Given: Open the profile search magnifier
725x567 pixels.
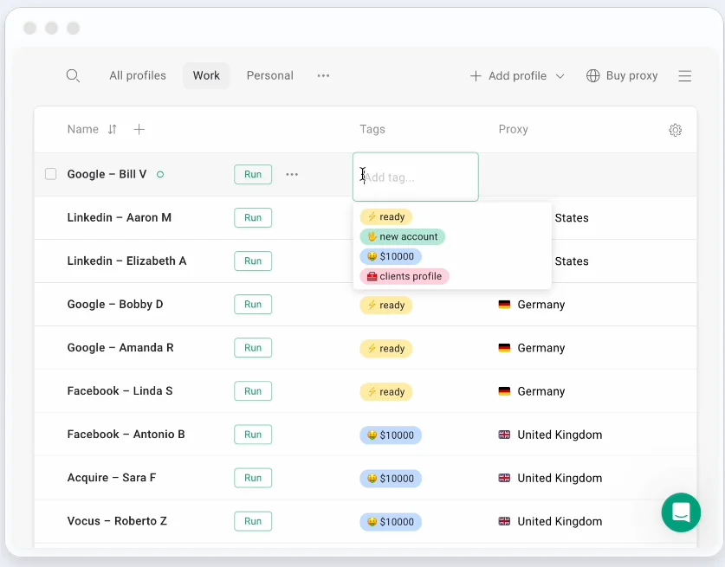Looking at the screenshot, I should click(x=73, y=76).
